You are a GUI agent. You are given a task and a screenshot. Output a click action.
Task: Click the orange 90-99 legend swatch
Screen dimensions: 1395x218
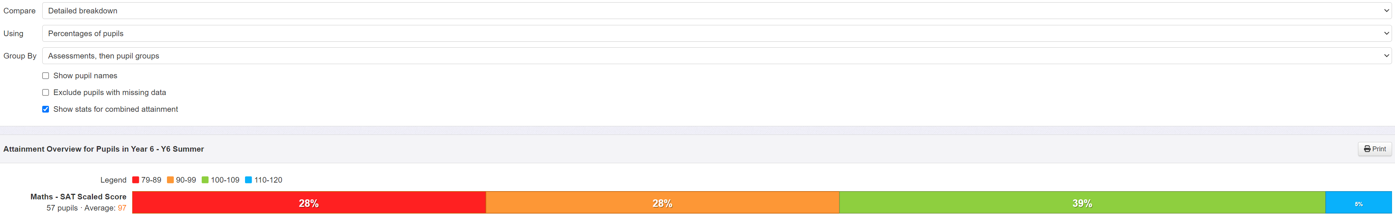[170, 180]
